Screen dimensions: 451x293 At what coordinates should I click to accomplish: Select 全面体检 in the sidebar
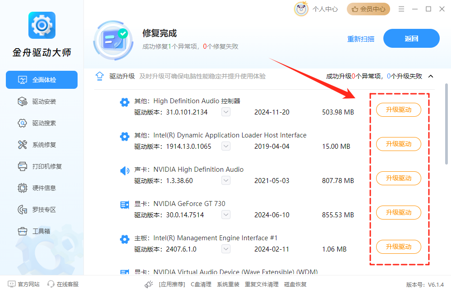coord(41,80)
